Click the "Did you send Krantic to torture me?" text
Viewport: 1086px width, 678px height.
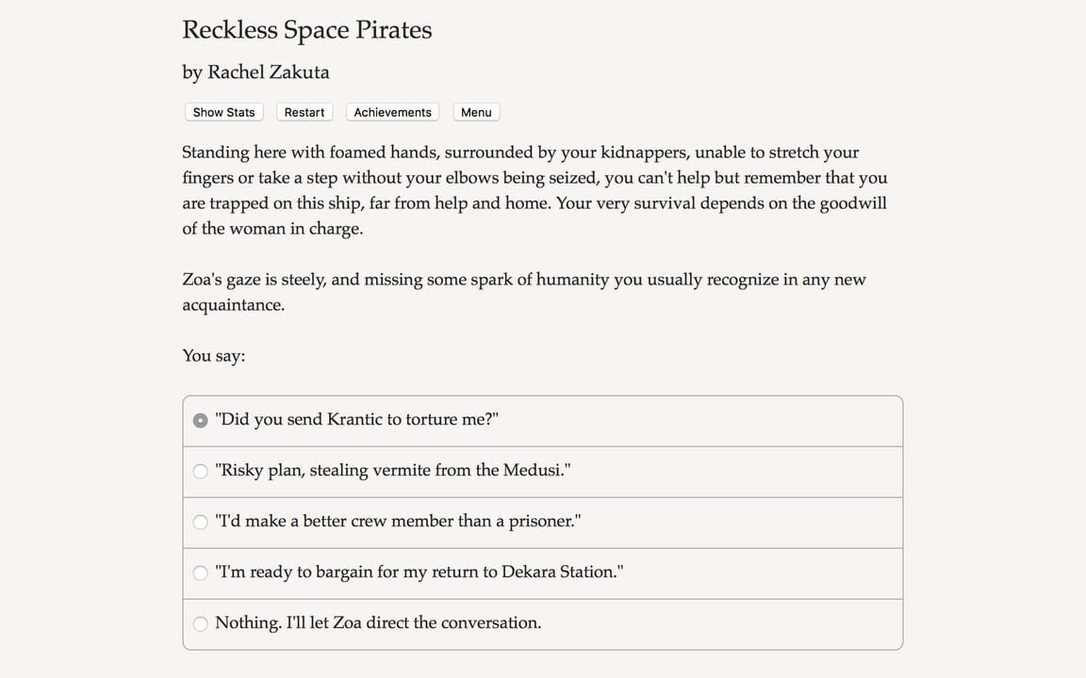pyautogui.click(x=356, y=420)
